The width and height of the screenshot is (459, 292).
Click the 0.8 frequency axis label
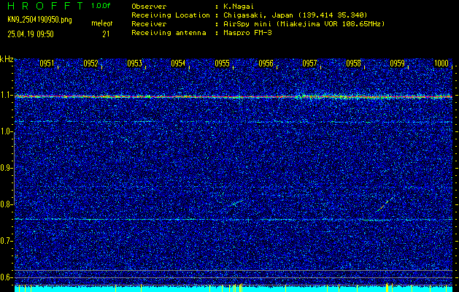tap(6, 204)
